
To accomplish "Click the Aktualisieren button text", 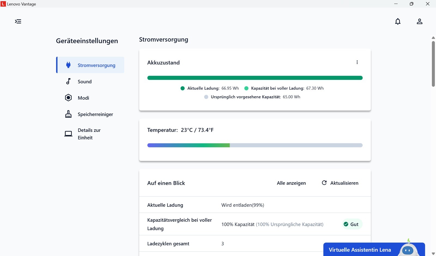I will [x=344, y=183].
